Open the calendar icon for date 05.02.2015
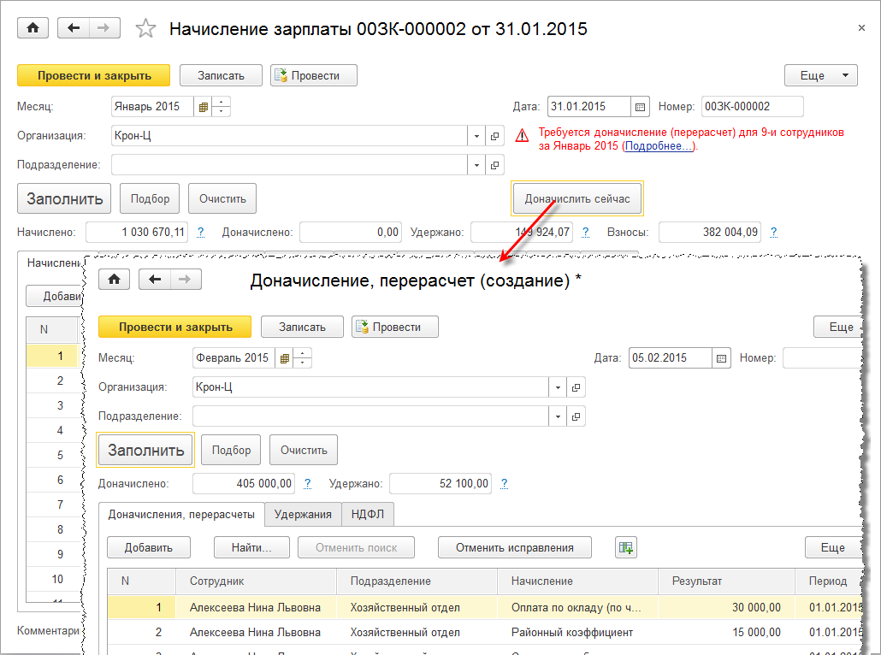The image size is (881, 655). point(721,357)
